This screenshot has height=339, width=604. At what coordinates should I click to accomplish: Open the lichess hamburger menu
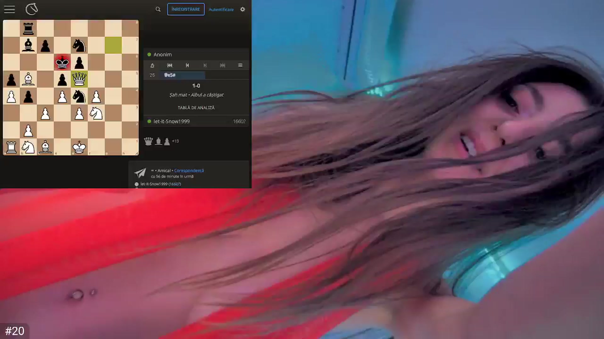[x=9, y=9]
